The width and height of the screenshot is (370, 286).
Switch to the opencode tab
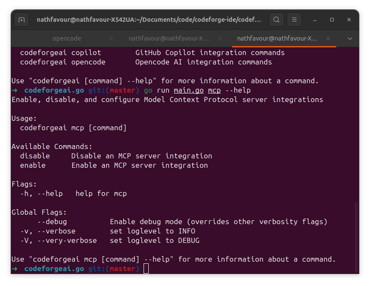click(x=67, y=38)
